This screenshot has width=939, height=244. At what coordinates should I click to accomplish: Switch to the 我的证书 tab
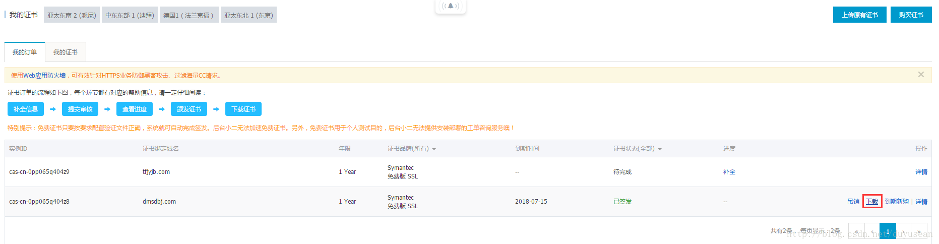tap(66, 52)
